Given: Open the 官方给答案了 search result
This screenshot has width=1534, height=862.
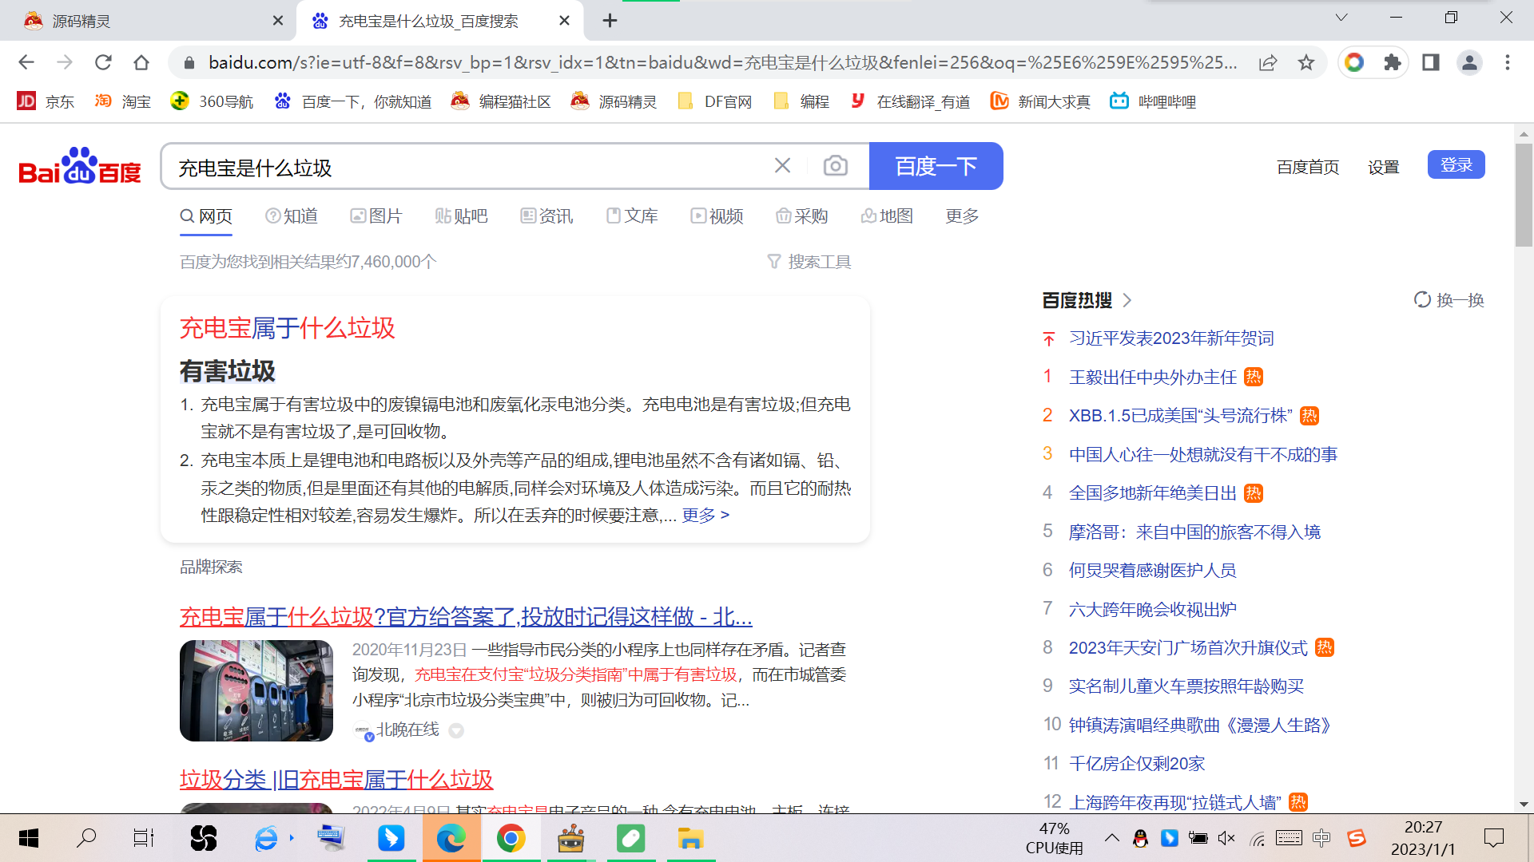Looking at the screenshot, I should coord(466,617).
